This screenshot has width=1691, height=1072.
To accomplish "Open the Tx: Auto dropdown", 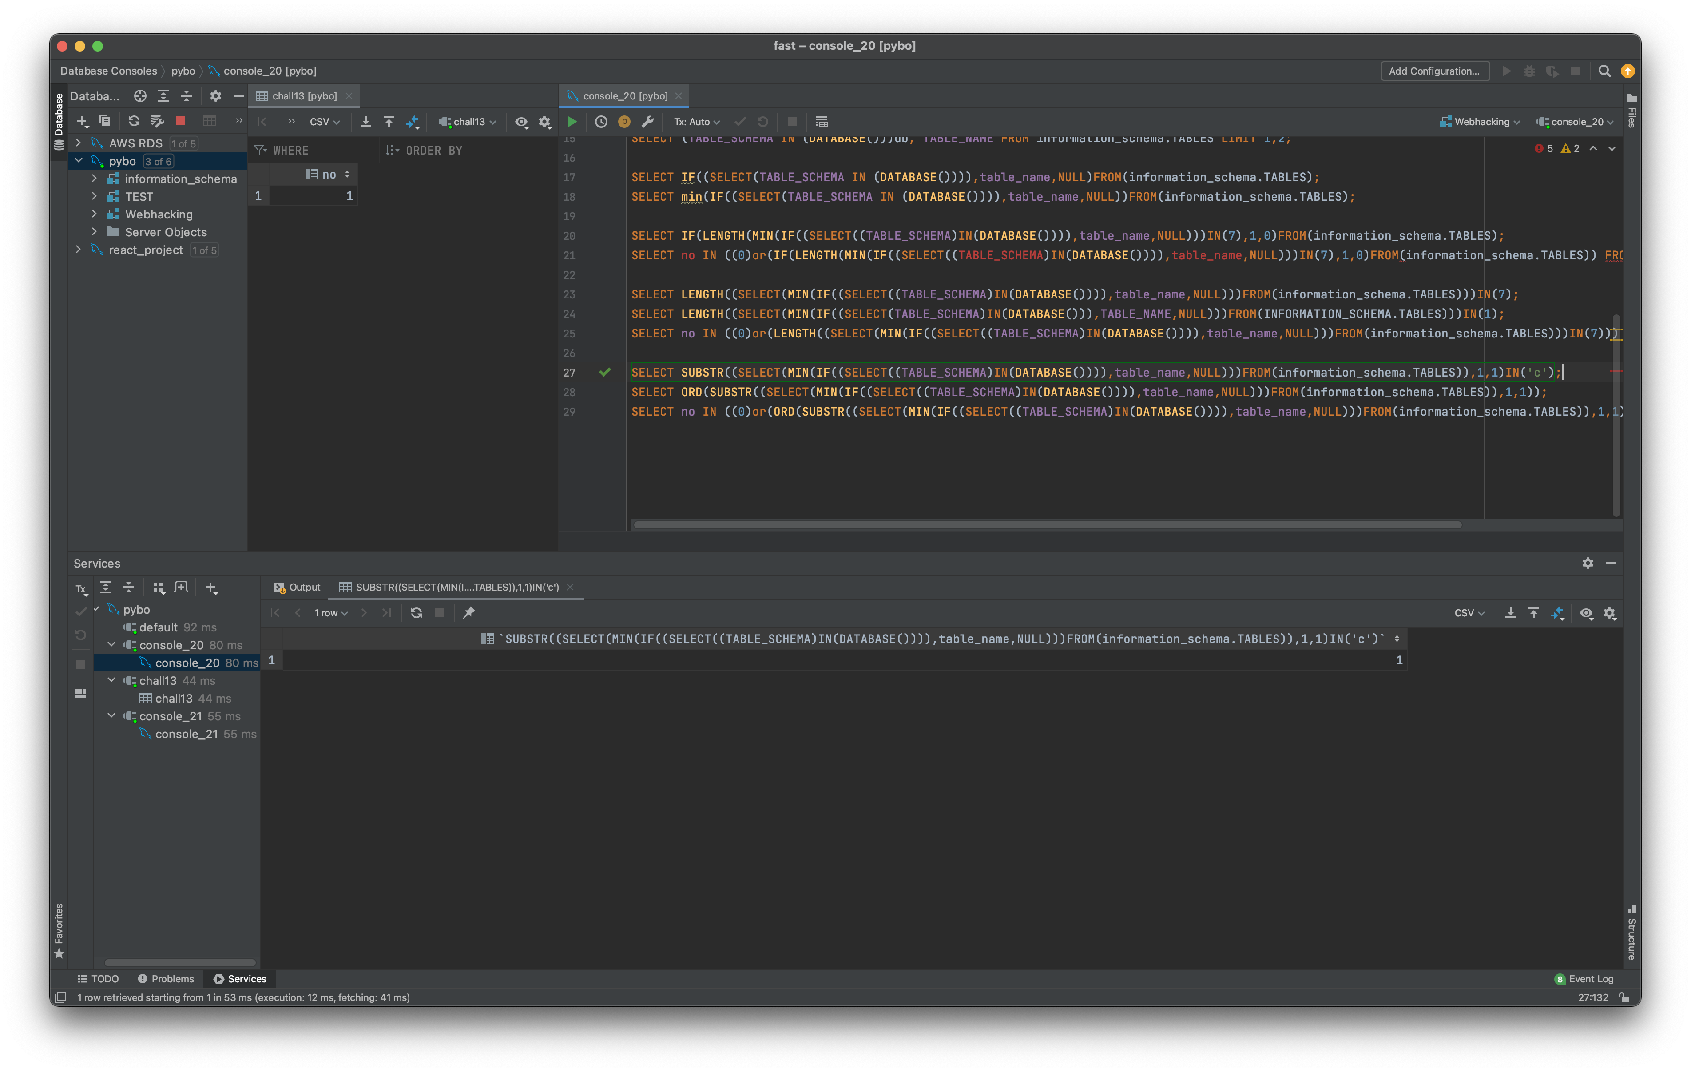I will click(697, 122).
